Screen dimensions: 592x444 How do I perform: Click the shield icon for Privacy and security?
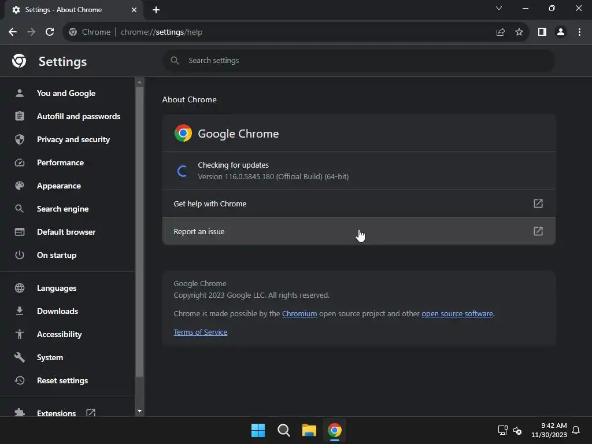20,139
